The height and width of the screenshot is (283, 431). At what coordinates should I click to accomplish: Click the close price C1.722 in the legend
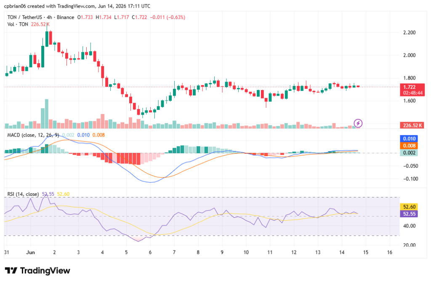(x=139, y=17)
